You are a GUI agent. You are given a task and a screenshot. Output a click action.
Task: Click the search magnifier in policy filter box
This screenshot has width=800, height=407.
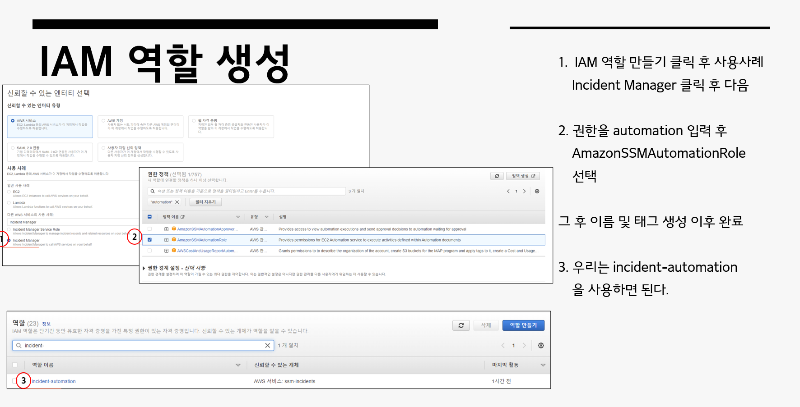[153, 191]
